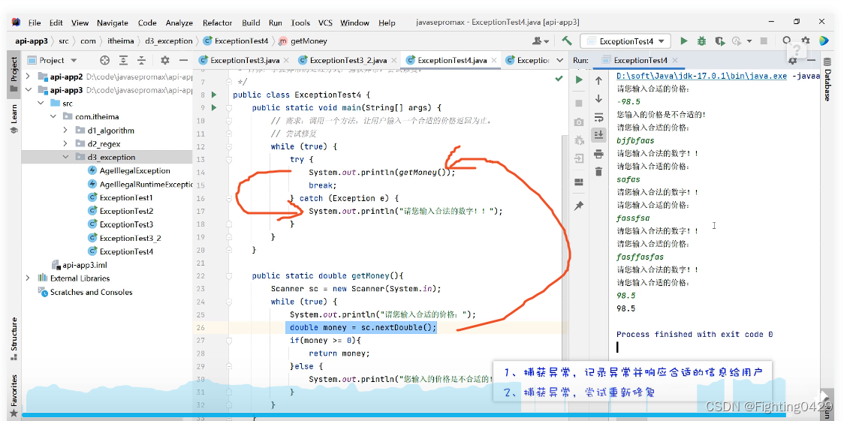The width and height of the screenshot is (844, 421).
Task: Click the Run panel Restore Layout icon
Action: pos(579,181)
